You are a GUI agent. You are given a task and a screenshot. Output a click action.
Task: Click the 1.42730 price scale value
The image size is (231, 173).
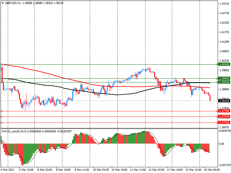pos(224,13)
